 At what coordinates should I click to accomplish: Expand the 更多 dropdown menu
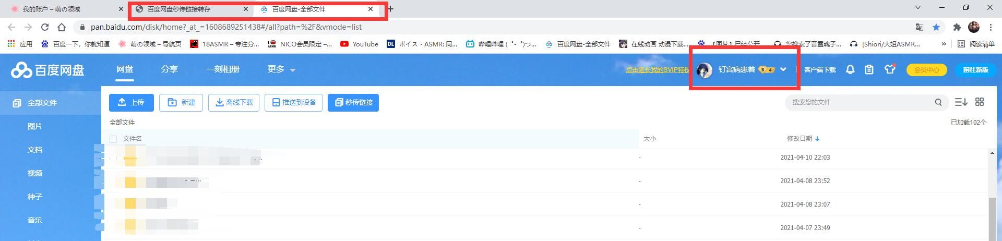click(281, 69)
